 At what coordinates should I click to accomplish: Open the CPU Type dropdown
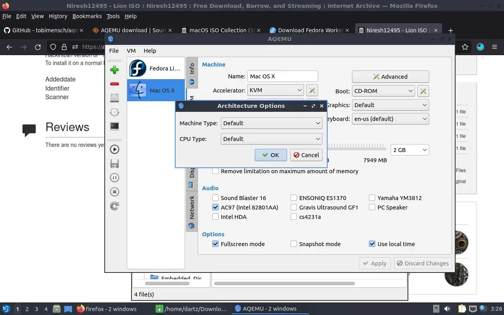(271, 139)
